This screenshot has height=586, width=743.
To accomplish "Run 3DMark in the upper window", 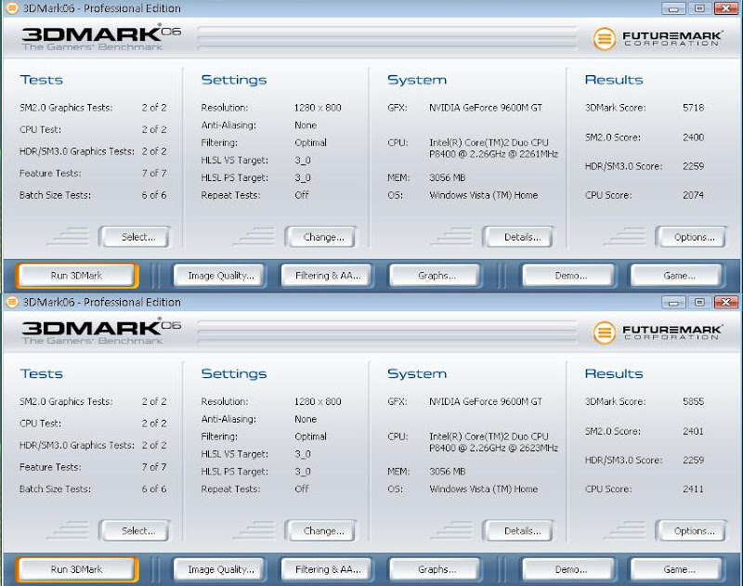I will click(77, 276).
